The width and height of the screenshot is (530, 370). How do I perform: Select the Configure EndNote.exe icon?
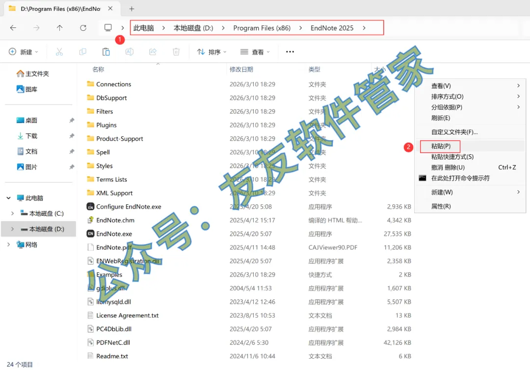[90, 206]
